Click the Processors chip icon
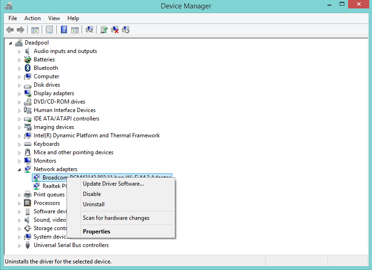This screenshot has width=372, height=270. point(28,203)
